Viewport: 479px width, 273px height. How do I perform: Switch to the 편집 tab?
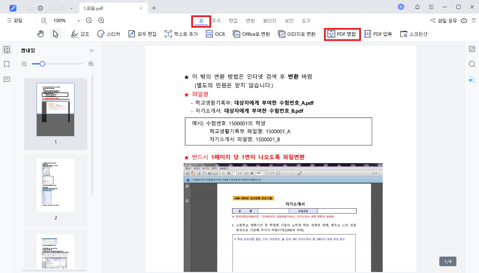(233, 20)
